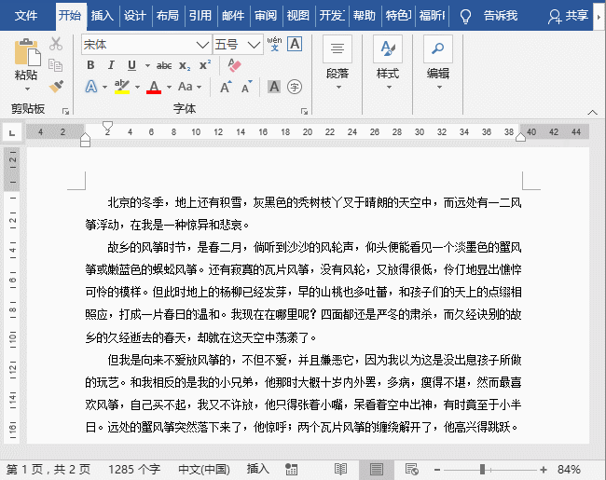Click the 共享 share button
The height and width of the screenshot is (480, 606).
click(x=569, y=16)
